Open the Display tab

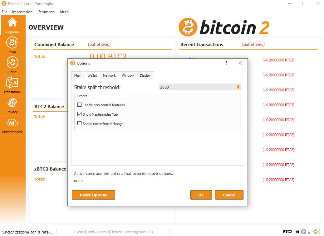[145, 75]
